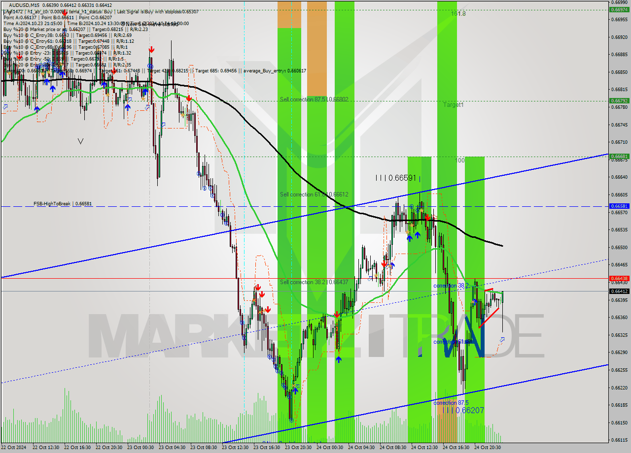
Task: Select the 'Target1' label
Action: click(453, 105)
